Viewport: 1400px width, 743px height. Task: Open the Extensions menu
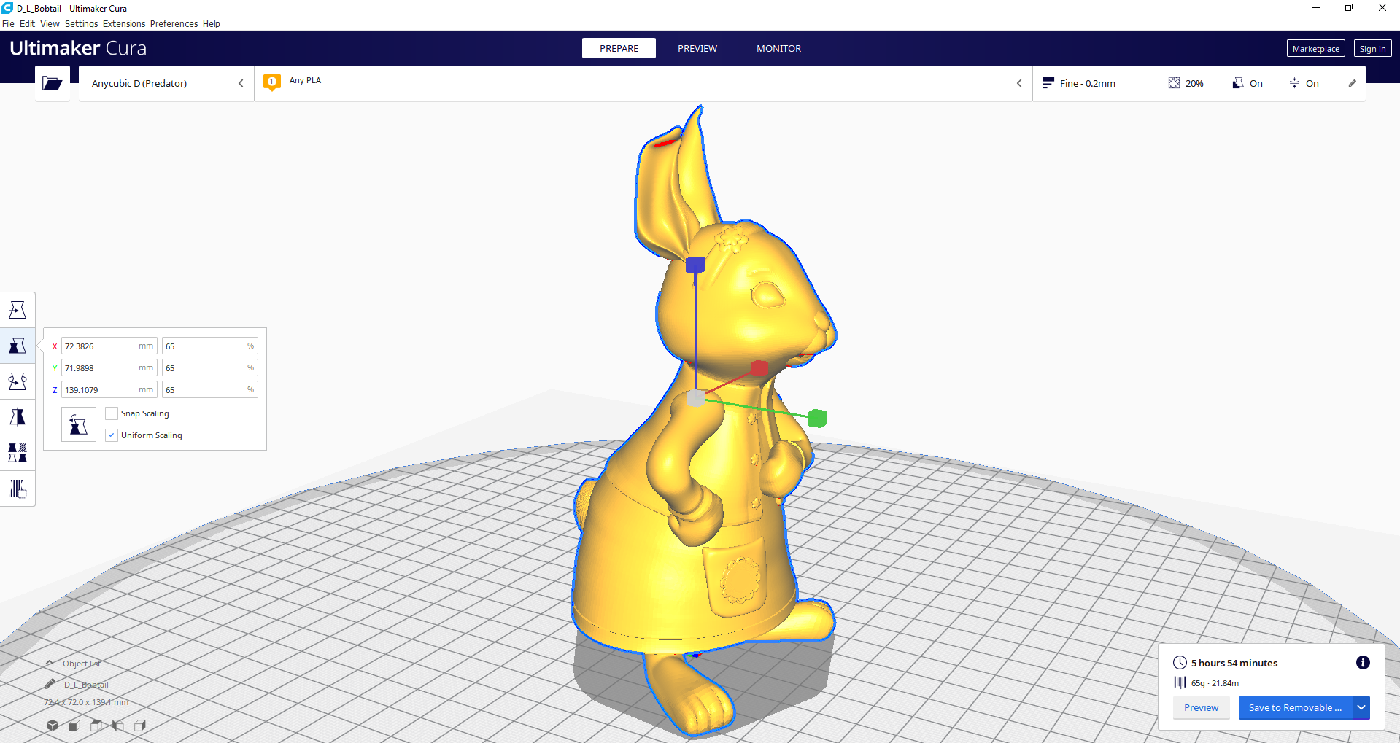(124, 23)
